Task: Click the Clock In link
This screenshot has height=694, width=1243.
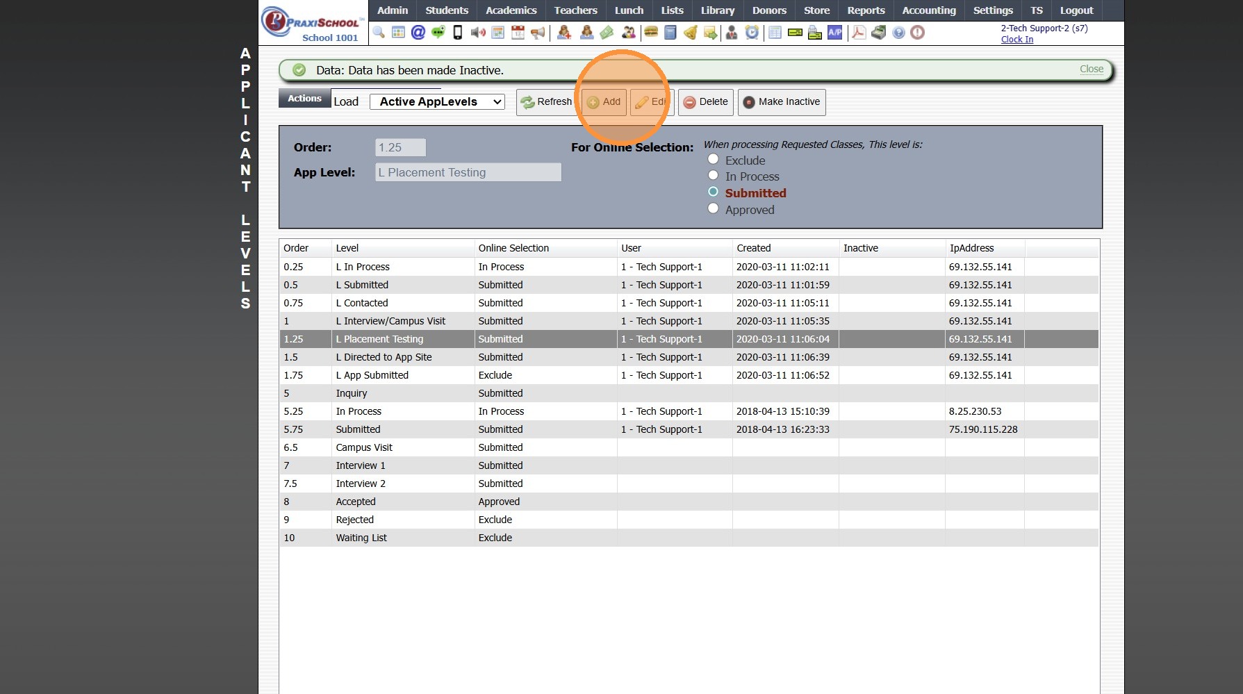Action: pos(1016,40)
